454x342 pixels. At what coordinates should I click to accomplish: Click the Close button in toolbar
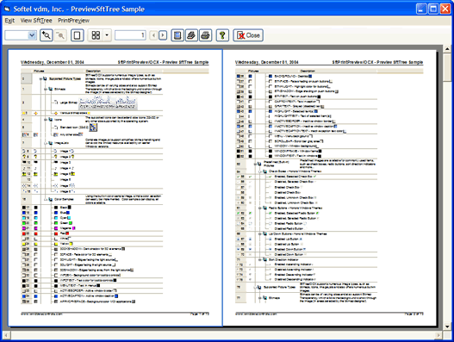click(248, 35)
